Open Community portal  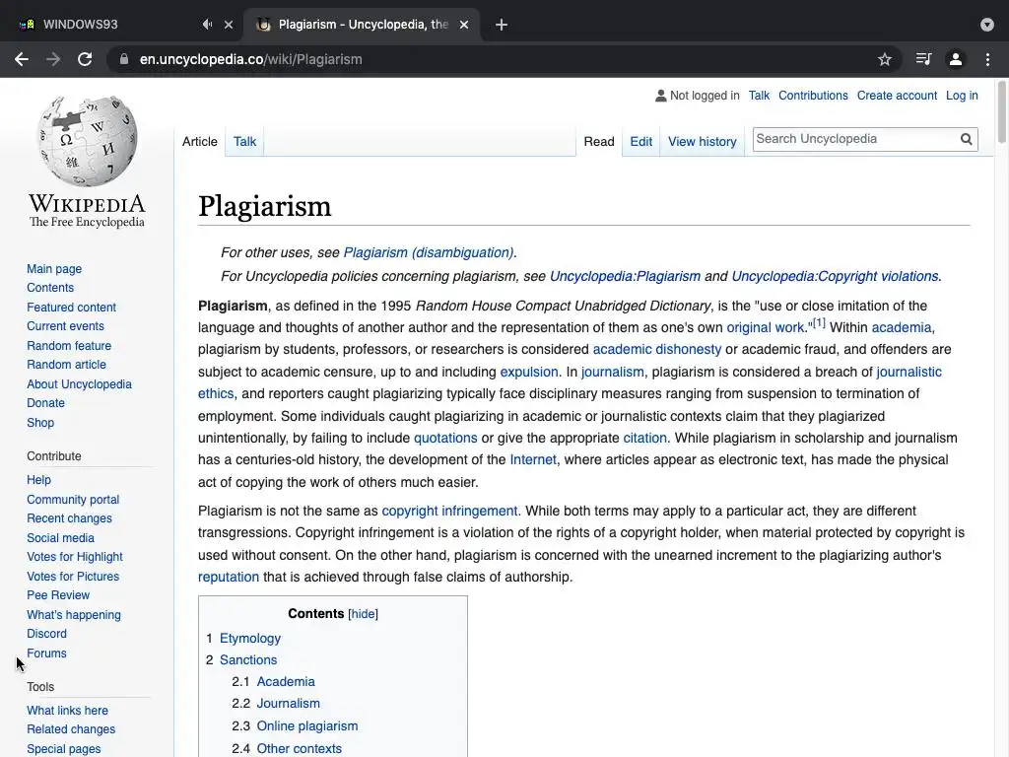tap(73, 500)
